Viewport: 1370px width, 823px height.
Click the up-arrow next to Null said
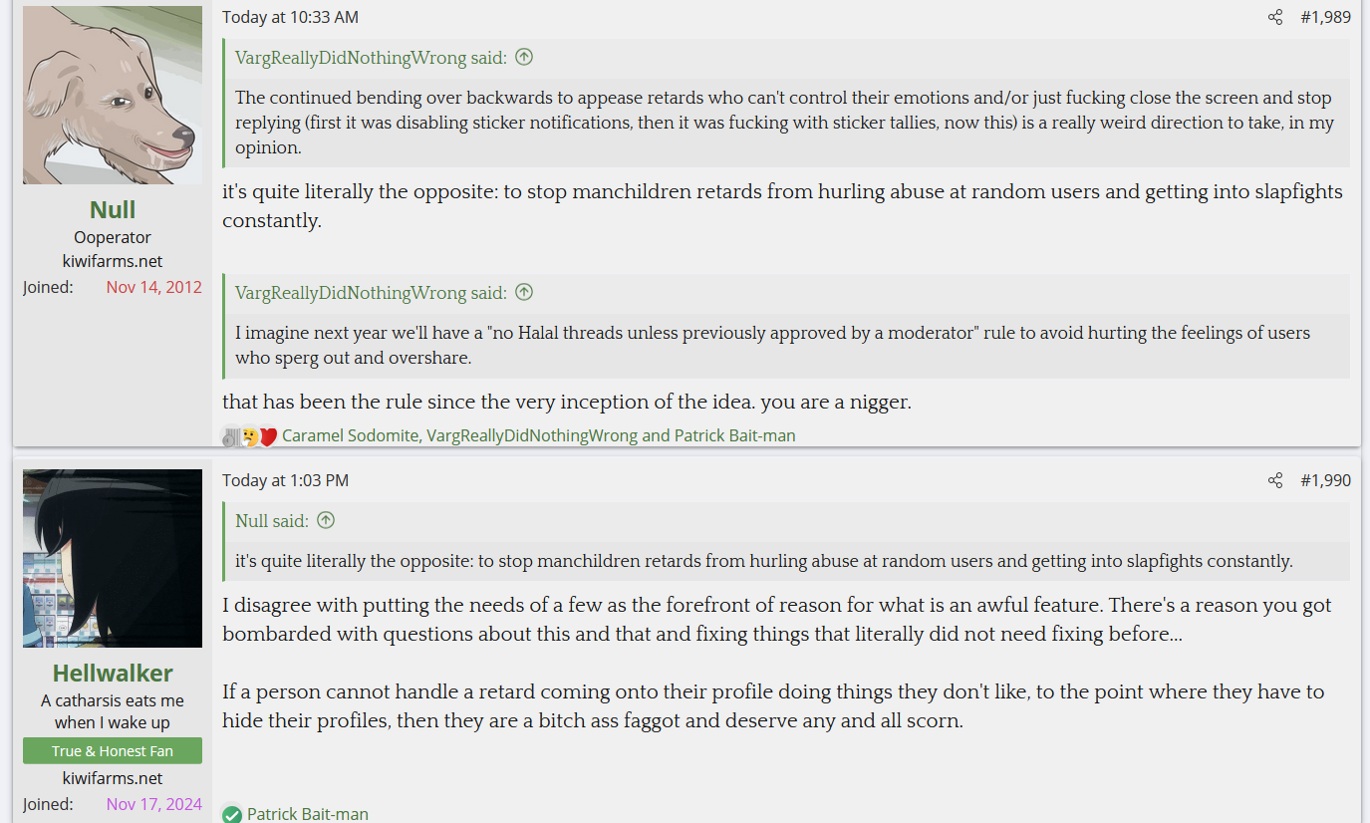(x=326, y=520)
